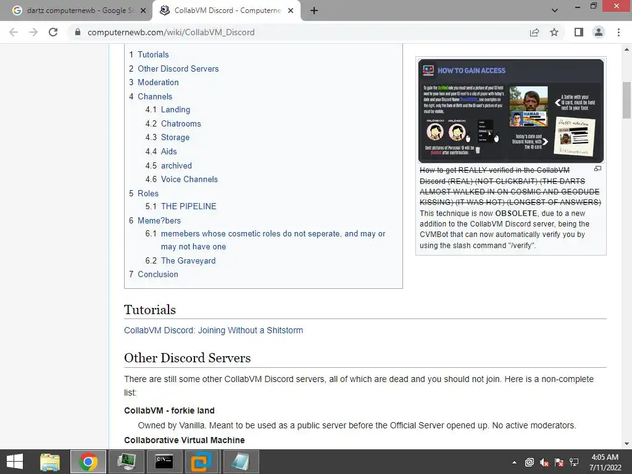Go forward in browser history

(x=33, y=32)
